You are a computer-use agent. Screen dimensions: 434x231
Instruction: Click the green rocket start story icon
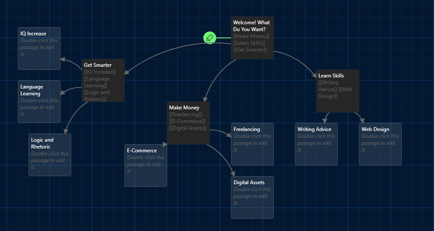(209, 38)
